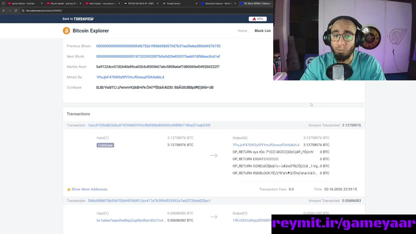Select the Transaction Fees 0.0 value
The image size is (416, 234).
click(291, 189)
